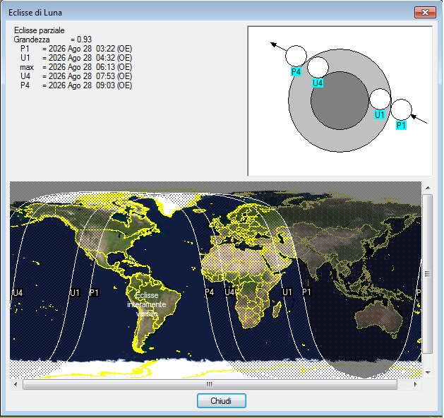444x418 pixels.
Task: Click the 'max' eclipse time line of text
Action: tap(76, 66)
